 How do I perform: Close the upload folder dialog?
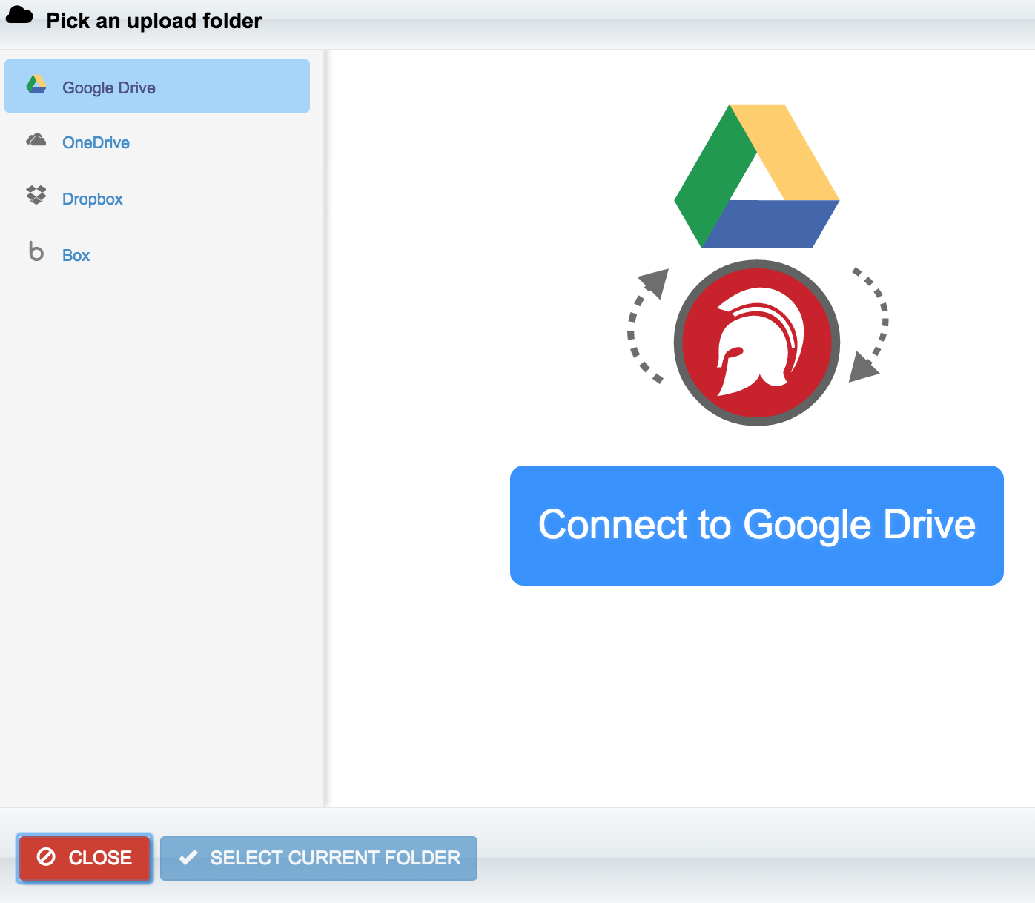tap(85, 859)
